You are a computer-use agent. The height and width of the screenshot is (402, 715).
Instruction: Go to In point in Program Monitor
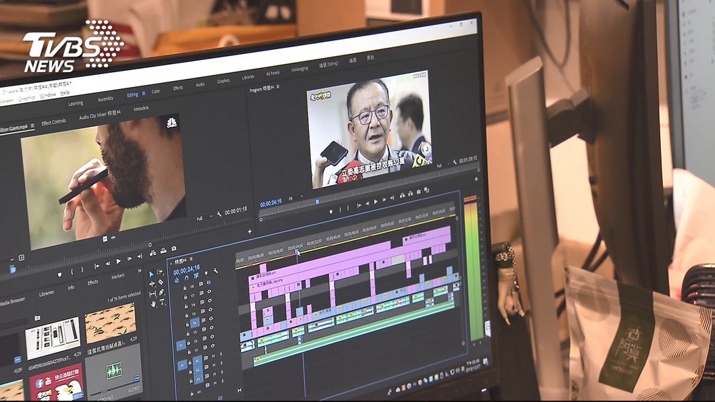coord(359,206)
